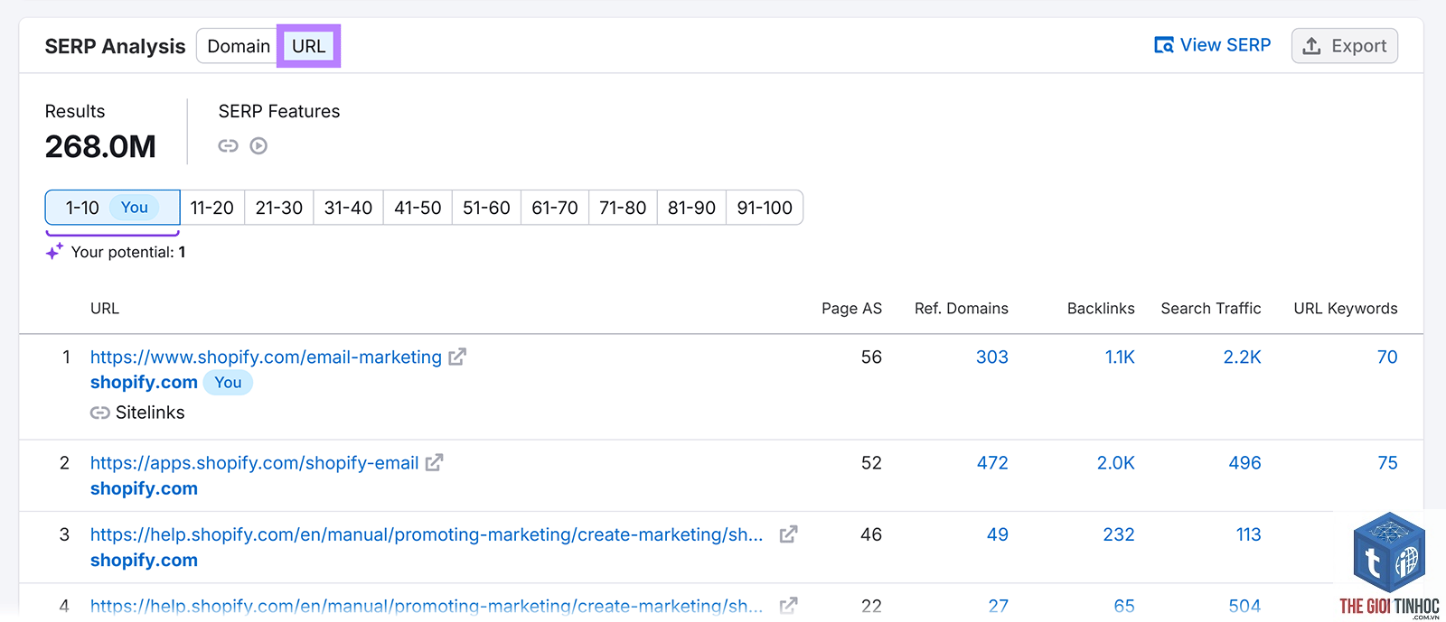This screenshot has width=1446, height=622.
Task: Click the video play SERP feature icon
Action: pos(258,145)
